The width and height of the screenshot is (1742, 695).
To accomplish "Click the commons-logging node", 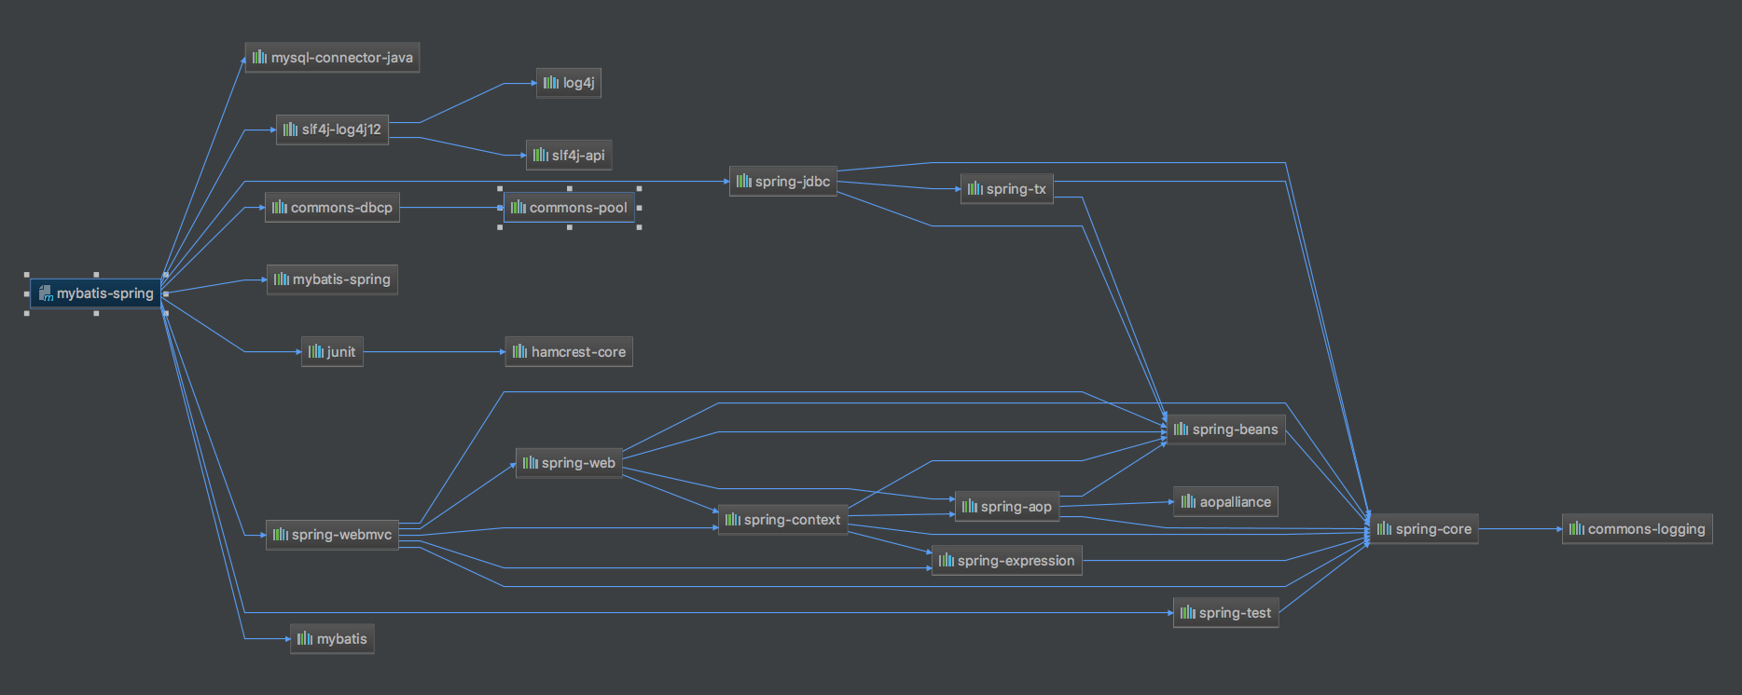I will (x=1638, y=529).
